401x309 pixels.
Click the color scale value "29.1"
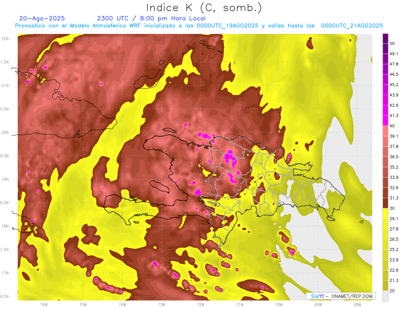click(394, 219)
